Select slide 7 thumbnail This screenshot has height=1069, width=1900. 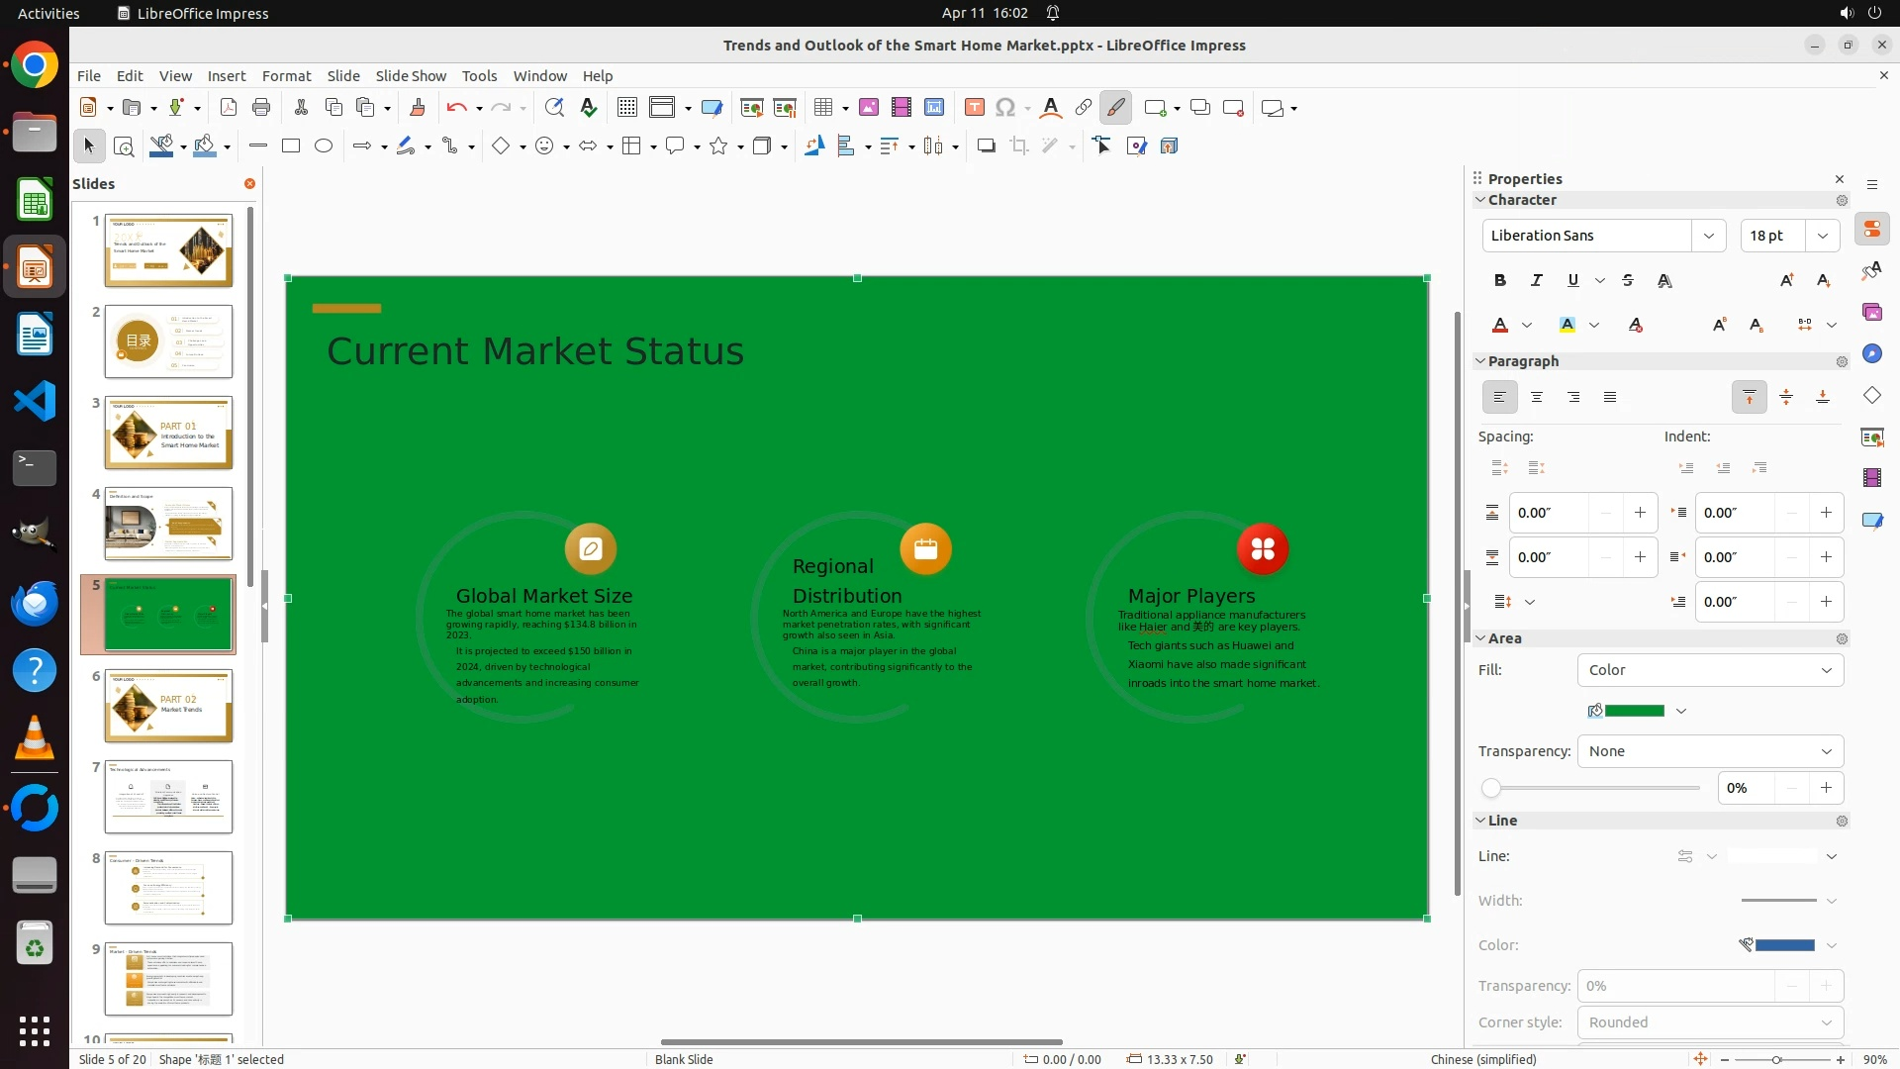point(168,797)
